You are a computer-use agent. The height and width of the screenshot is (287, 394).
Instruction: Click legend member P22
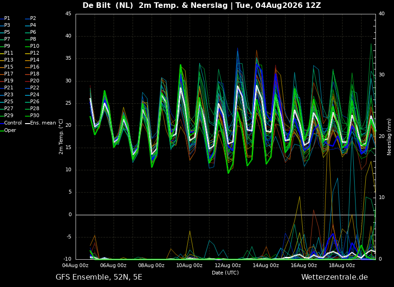(x=32, y=88)
